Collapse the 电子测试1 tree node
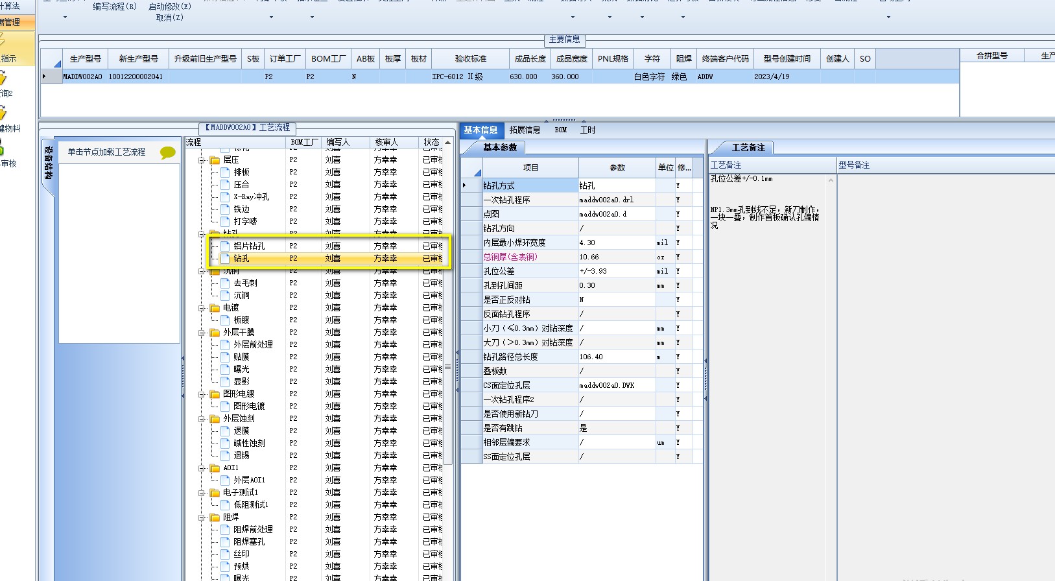1055x581 pixels. pos(202,492)
